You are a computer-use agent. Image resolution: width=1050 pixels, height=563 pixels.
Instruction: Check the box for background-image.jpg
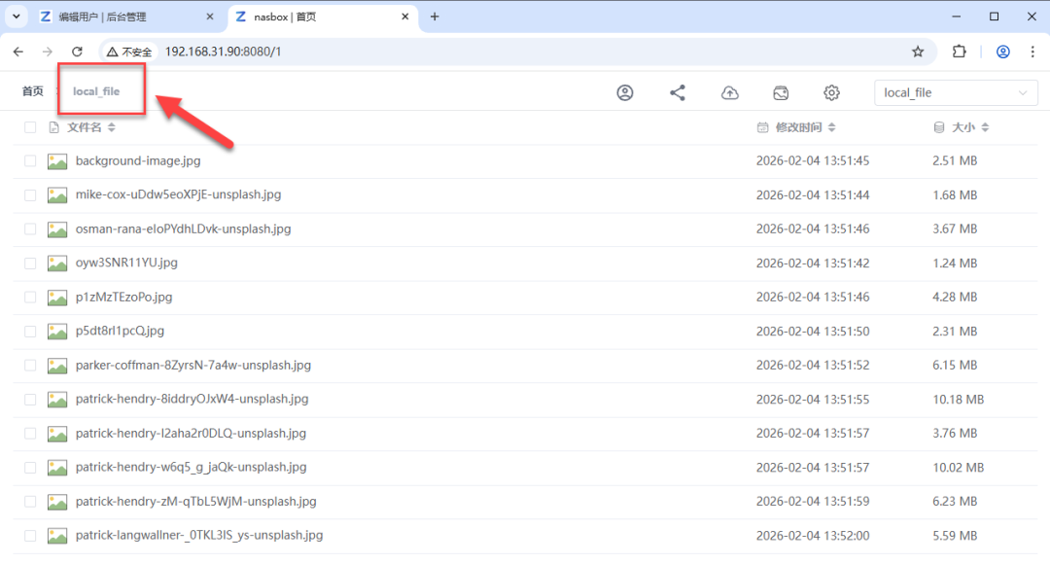click(30, 160)
